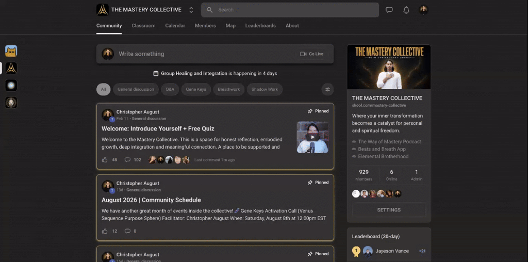
Task: Like the Welcome post with thumbs-up
Action: [105, 160]
